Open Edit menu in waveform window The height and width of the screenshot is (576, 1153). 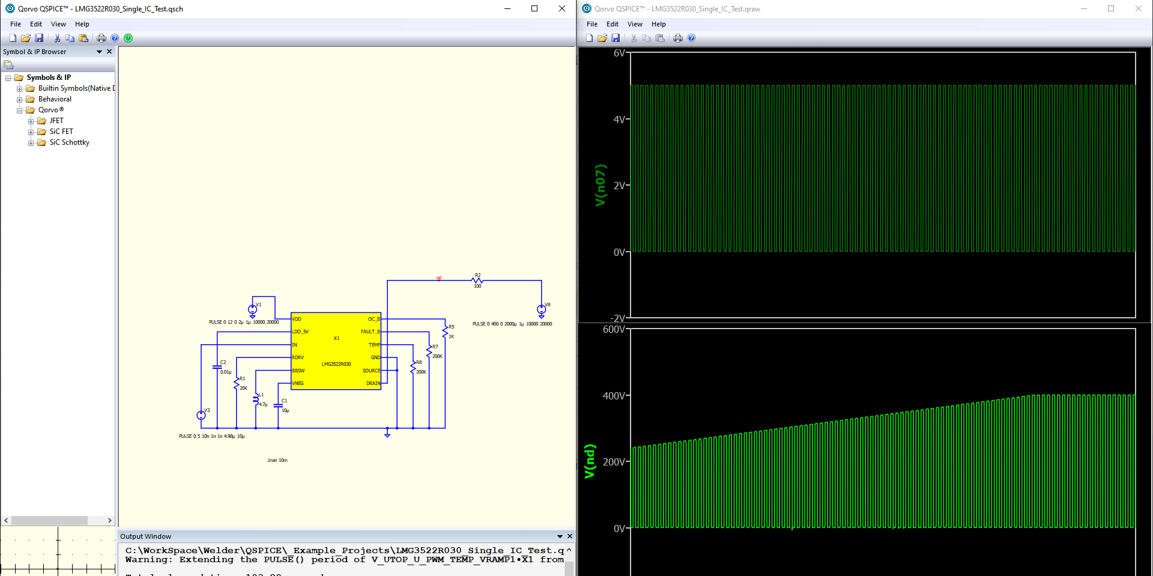click(x=613, y=24)
